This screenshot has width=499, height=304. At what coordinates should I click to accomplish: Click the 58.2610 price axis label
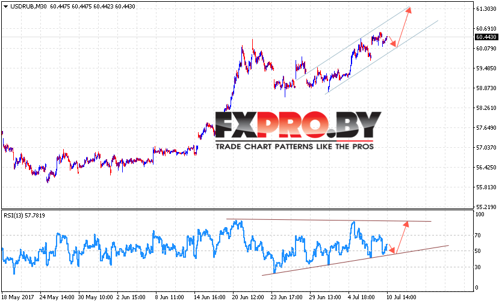pos(486,108)
